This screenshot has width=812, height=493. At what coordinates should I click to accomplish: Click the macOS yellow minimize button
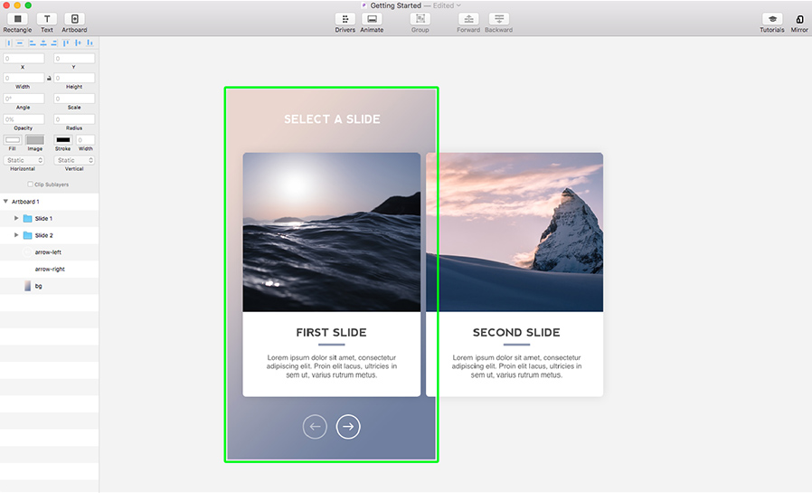pos(17,5)
